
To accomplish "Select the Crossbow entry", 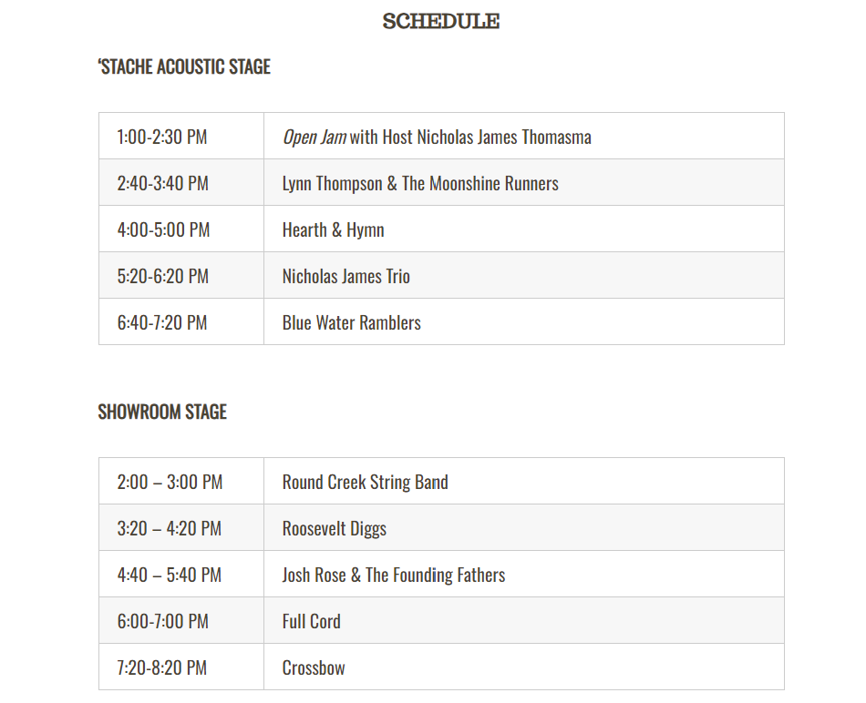I will pyautogui.click(x=314, y=667).
